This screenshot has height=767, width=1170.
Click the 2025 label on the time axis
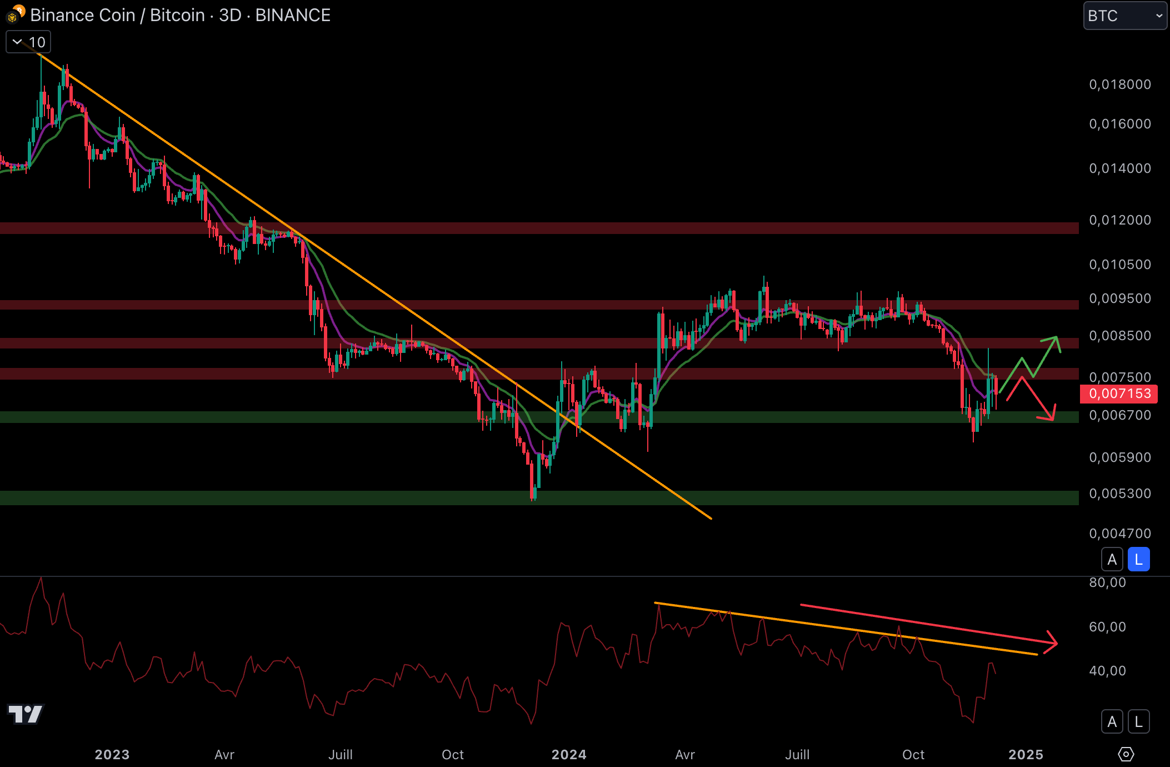tap(1026, 754)
